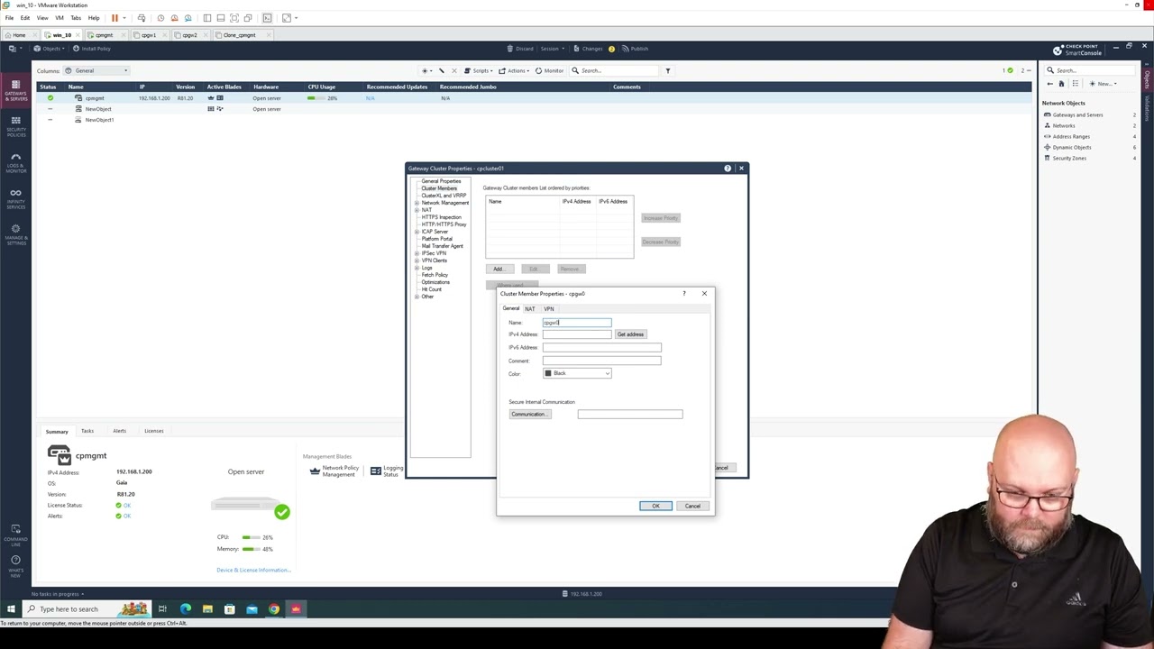This screenshot has height=649, width=1154.
Task: Take a VM snapshot clock icon
Action: [160, 18]
